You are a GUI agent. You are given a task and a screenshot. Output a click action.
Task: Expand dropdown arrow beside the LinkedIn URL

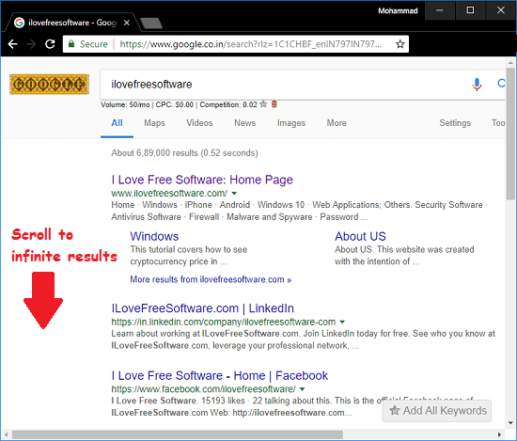pos(342,322)
